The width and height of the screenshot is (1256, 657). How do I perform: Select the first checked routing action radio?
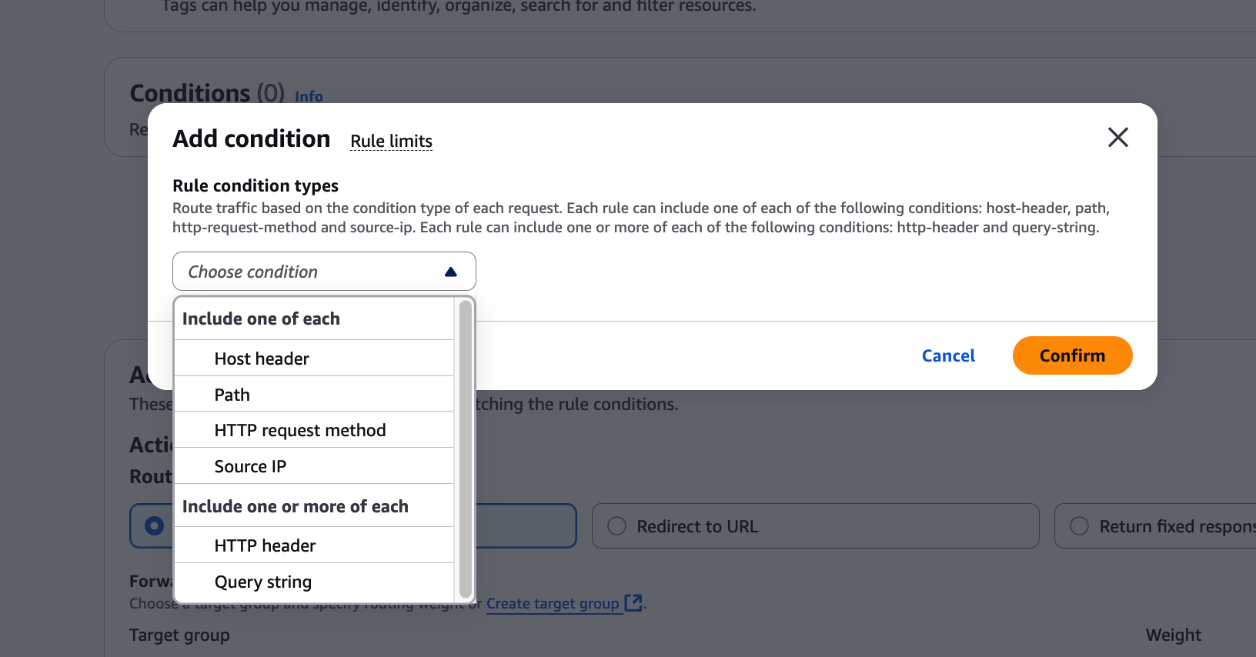pyautogui.click(x=155, y=526)
